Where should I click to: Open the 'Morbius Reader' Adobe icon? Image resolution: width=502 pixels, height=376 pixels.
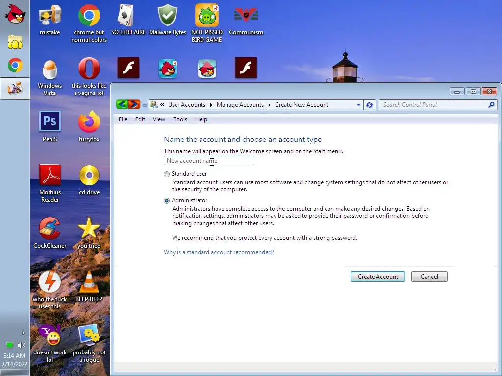[50, 183]
